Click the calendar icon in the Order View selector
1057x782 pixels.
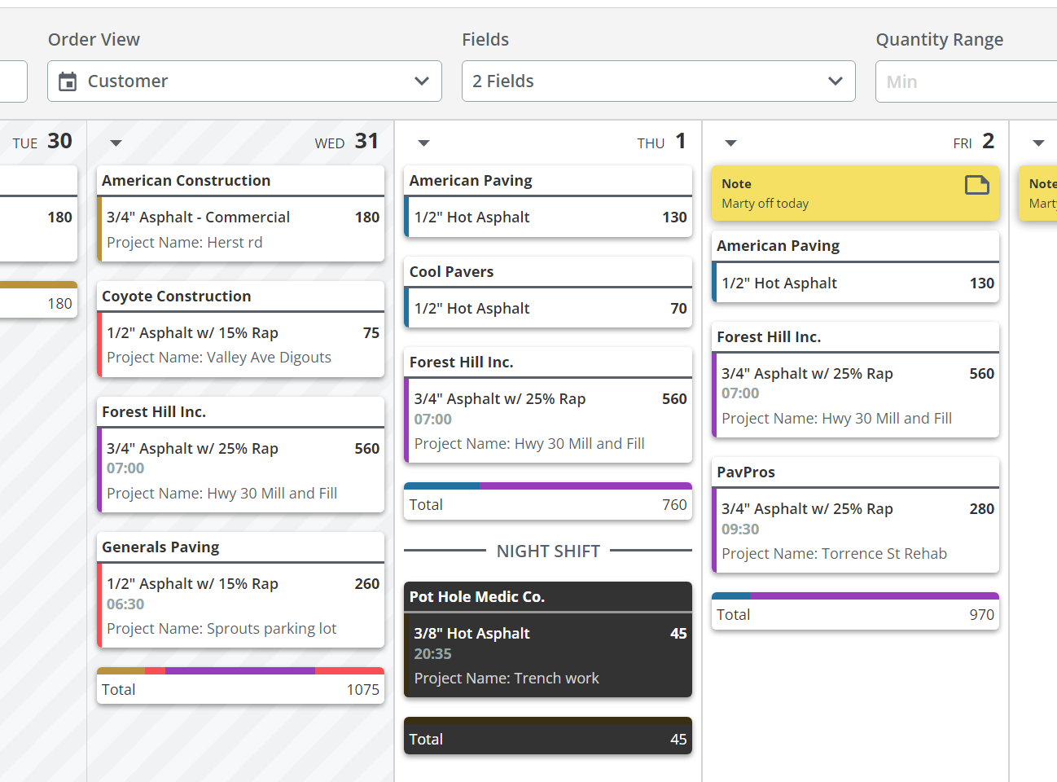tap(68, 81)
